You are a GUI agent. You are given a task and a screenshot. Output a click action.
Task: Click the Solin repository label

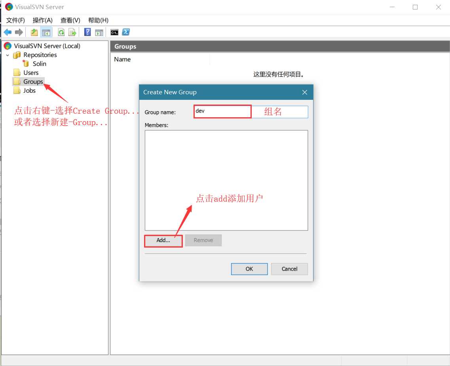pos(39,64)
